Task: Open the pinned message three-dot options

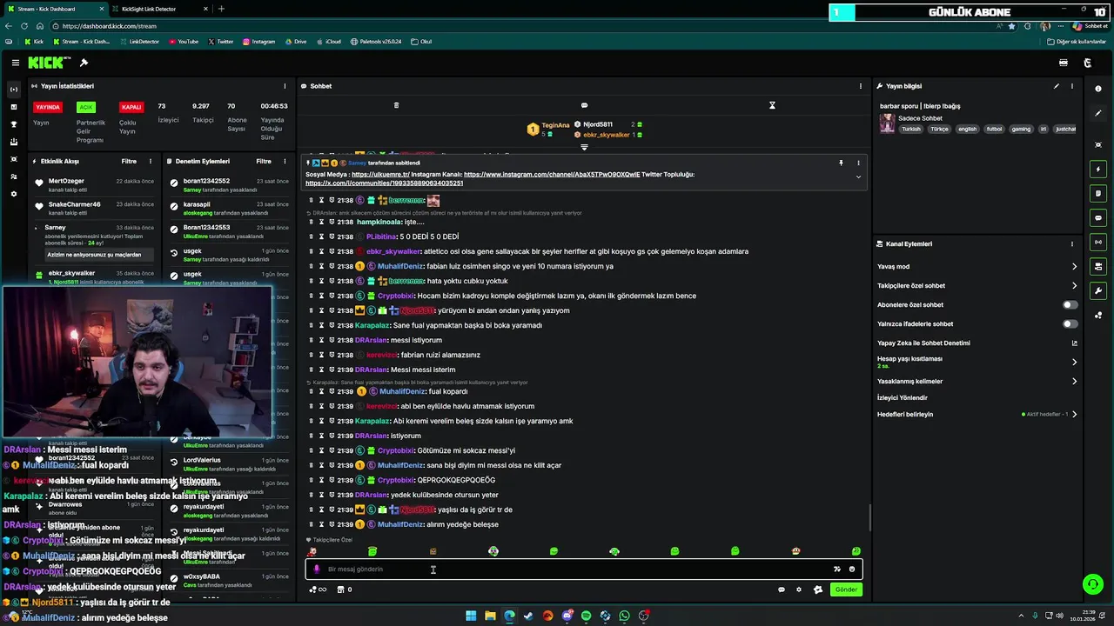Action: tap(858, 163)
